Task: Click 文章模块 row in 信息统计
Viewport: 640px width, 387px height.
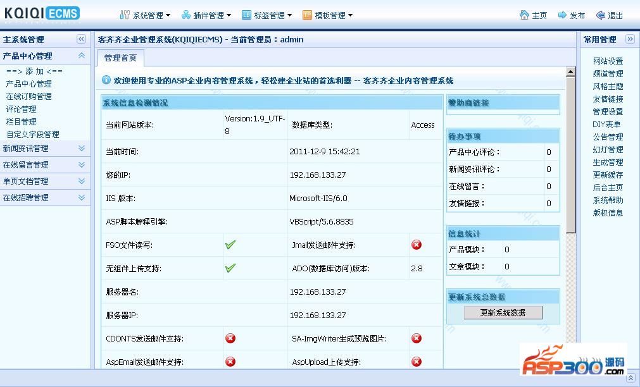Action: (x=503, y=266)
